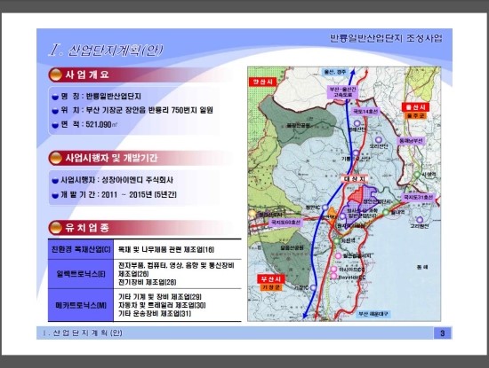489x368 pixels.
Task: Select the red 양산시 label on map
Action: [262, 82]
